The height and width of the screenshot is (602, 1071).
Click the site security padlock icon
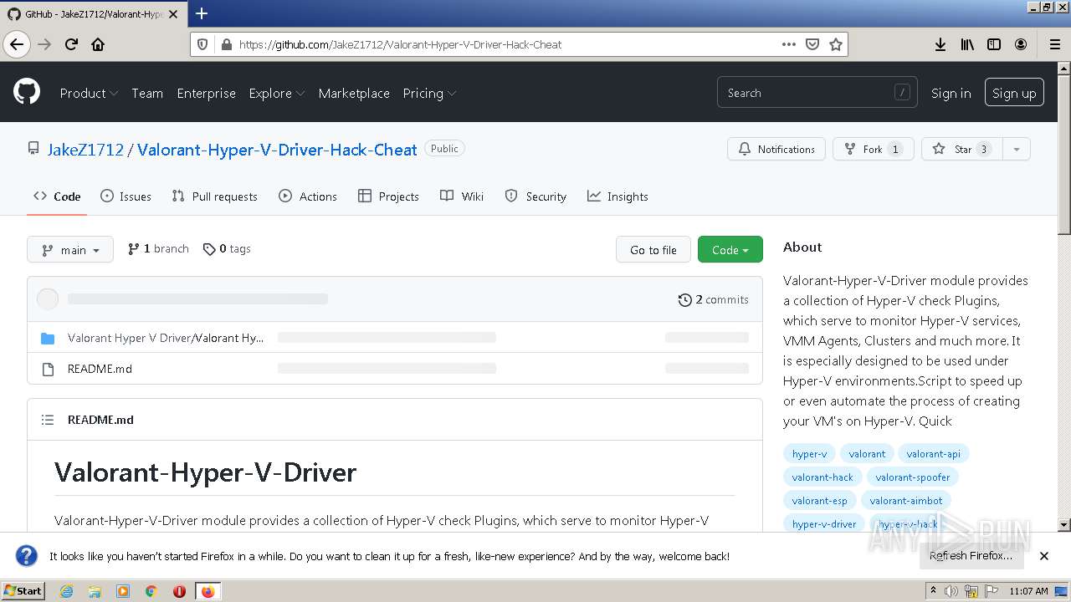coord(226,44)
